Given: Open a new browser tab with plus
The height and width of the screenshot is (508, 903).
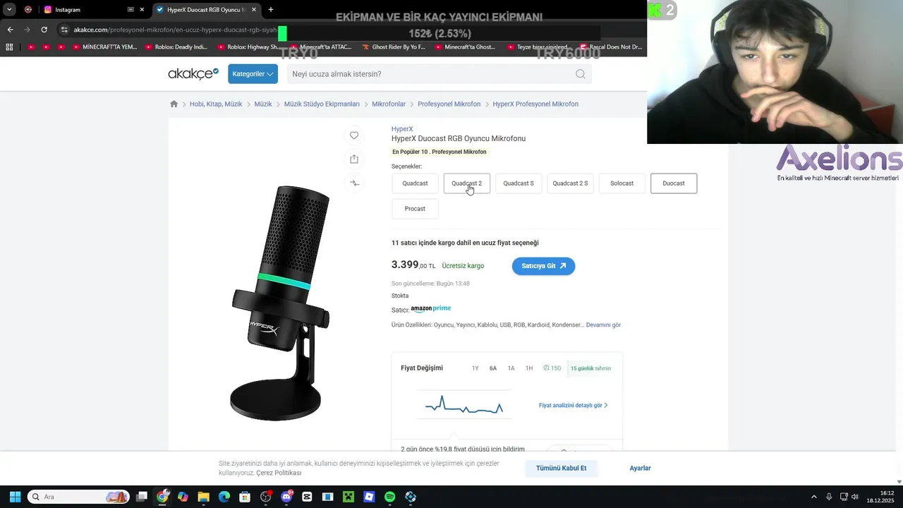Looking at the screenshot, I should pyautogui.click(x=271, y=10).
